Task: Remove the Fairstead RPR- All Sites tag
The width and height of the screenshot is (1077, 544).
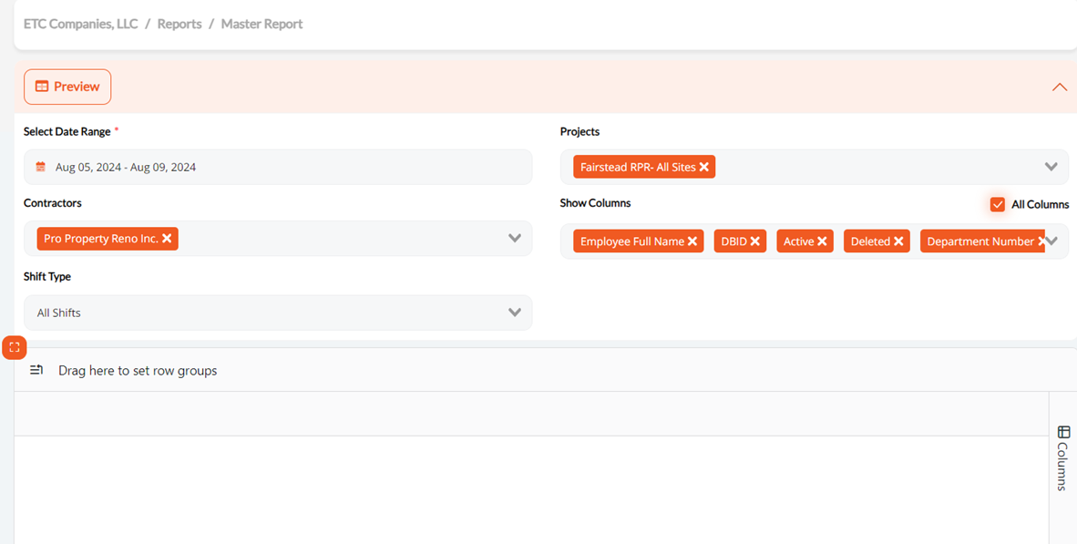Action: coord(704,167)
